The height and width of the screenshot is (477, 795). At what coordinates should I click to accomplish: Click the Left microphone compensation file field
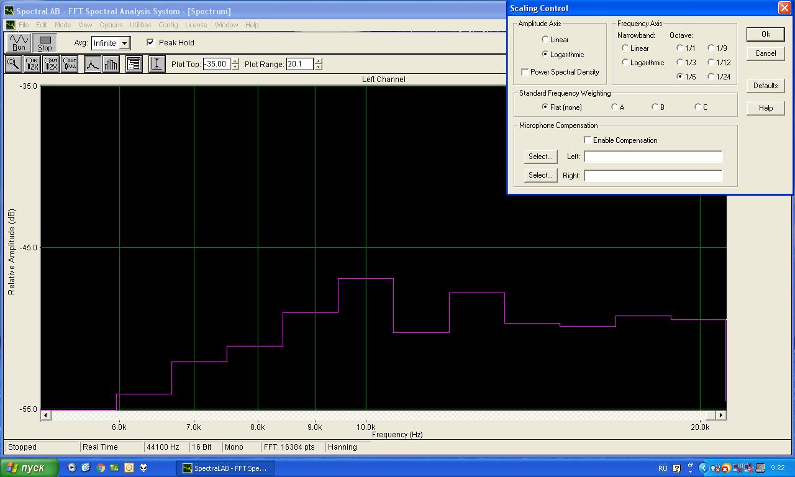coord(653,157)
